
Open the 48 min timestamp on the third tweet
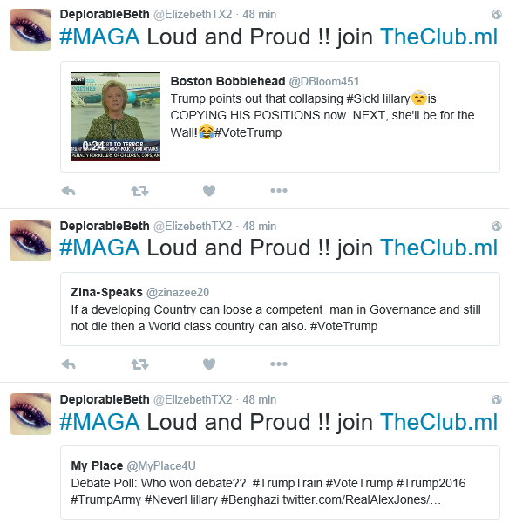(x=260, y=399)
